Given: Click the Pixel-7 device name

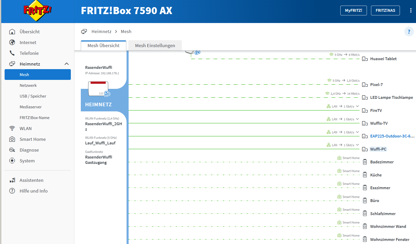Looking at the screenshot, I should tap(376, 84).
